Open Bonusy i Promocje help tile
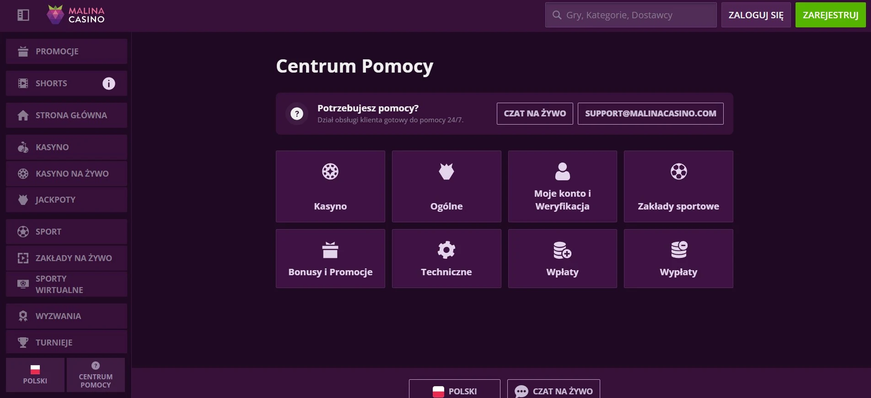Image resolution: width=871 pixels, height=398 pixels. 330,258
